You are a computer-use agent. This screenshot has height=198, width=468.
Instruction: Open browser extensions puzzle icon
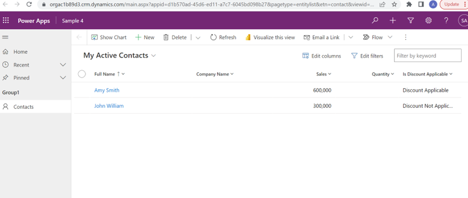[x=409, y=4]
